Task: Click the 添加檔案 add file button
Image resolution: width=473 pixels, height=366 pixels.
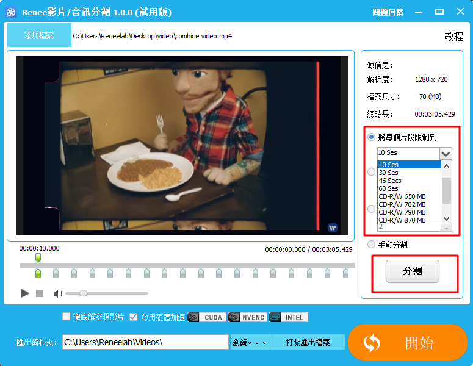Action: click(x=39, y=35)
